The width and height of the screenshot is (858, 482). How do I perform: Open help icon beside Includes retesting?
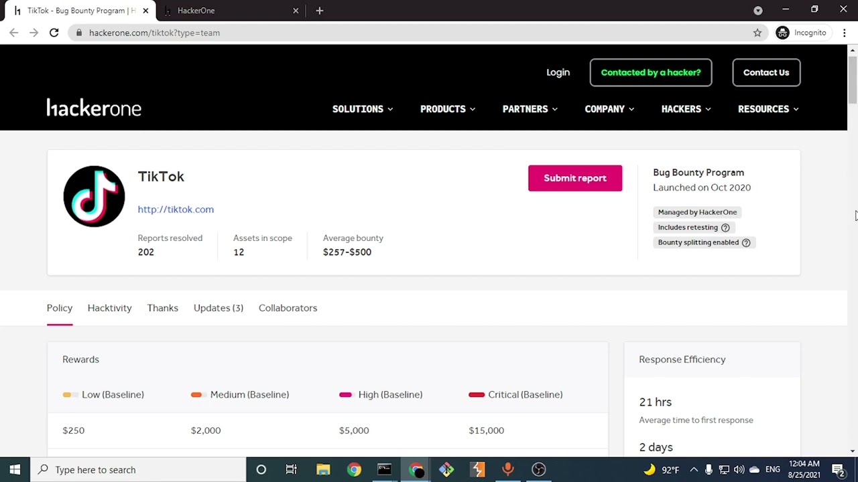(725, 228)
